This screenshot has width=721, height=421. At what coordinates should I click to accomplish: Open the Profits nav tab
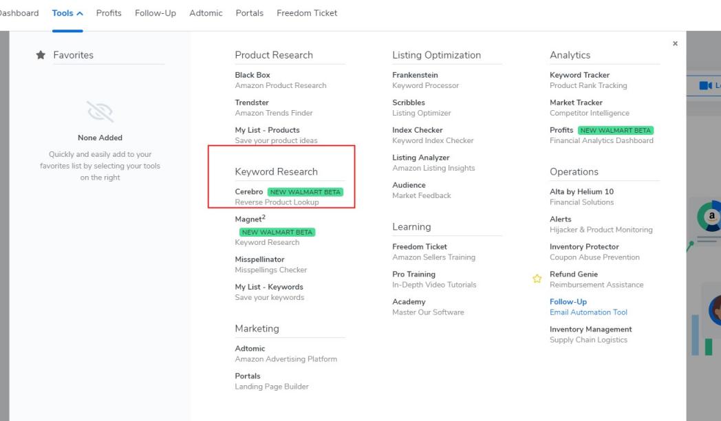[109, 13]
